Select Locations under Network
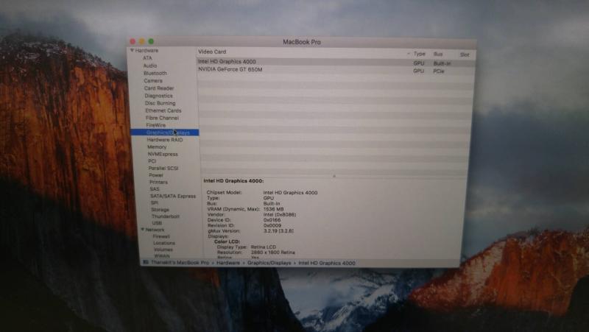The image size is (589, 332). point(164,243)
